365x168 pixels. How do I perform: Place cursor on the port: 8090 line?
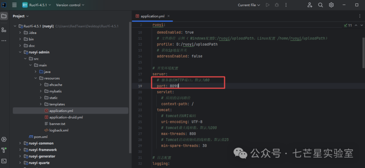(x=168, y=86)
